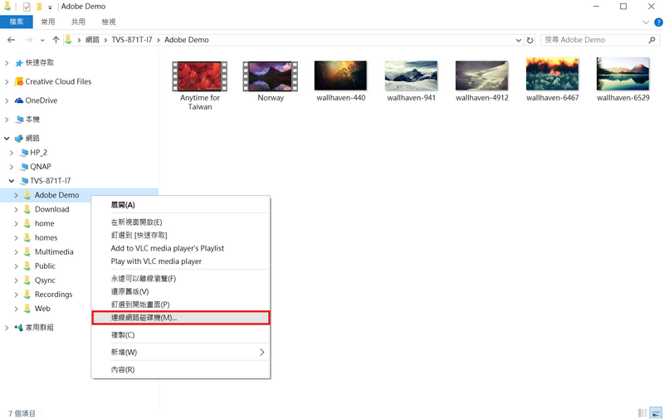Choose Play with VLC media player
The height and width of the screenshot is (419, 664).
(181, 261)
